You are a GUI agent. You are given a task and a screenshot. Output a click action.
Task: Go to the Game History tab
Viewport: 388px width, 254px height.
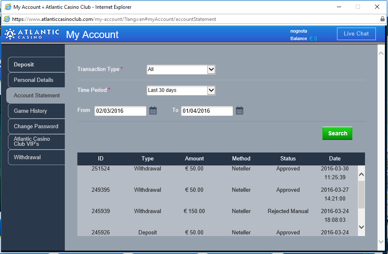(36, 111)
